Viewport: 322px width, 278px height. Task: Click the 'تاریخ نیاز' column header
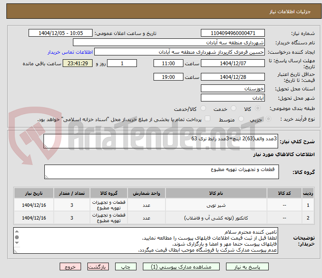point(34,193)
